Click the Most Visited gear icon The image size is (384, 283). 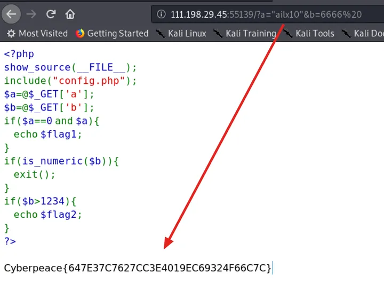click(11, 33)
